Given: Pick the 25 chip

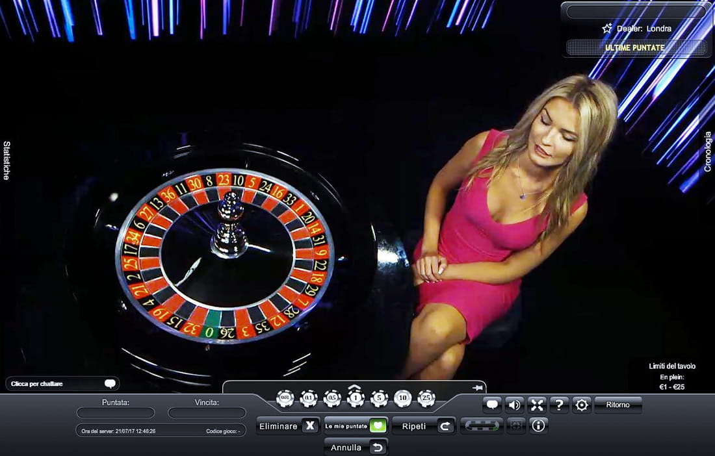Looking at the screenshot, I should (426, 398).
